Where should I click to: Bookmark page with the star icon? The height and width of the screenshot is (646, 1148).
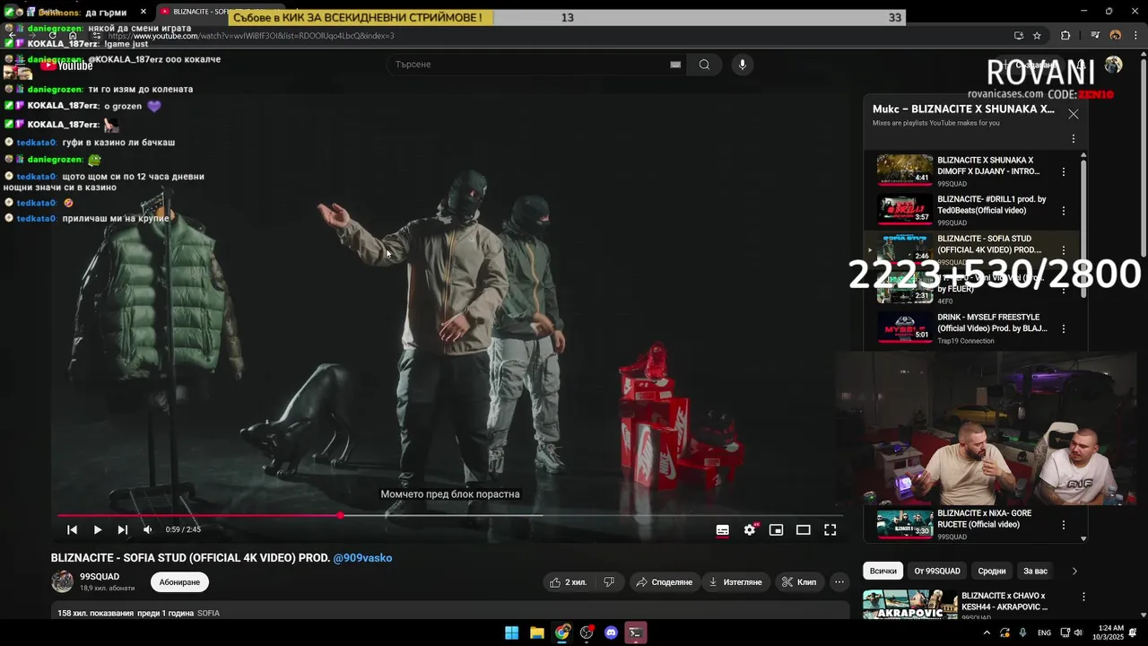click(1037, 36)
